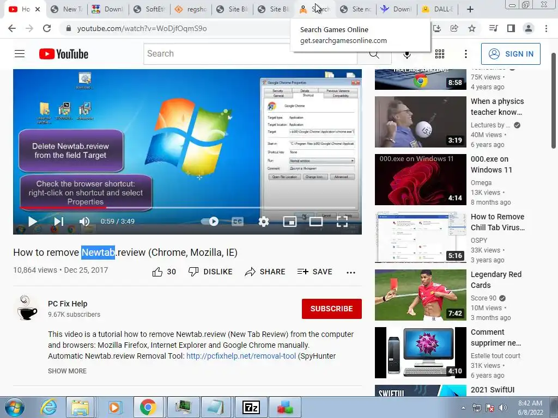Open How to Remove Chill Tab Virus title
The height and width of the screenshot is (418, 558).
[x=498, y=222]
